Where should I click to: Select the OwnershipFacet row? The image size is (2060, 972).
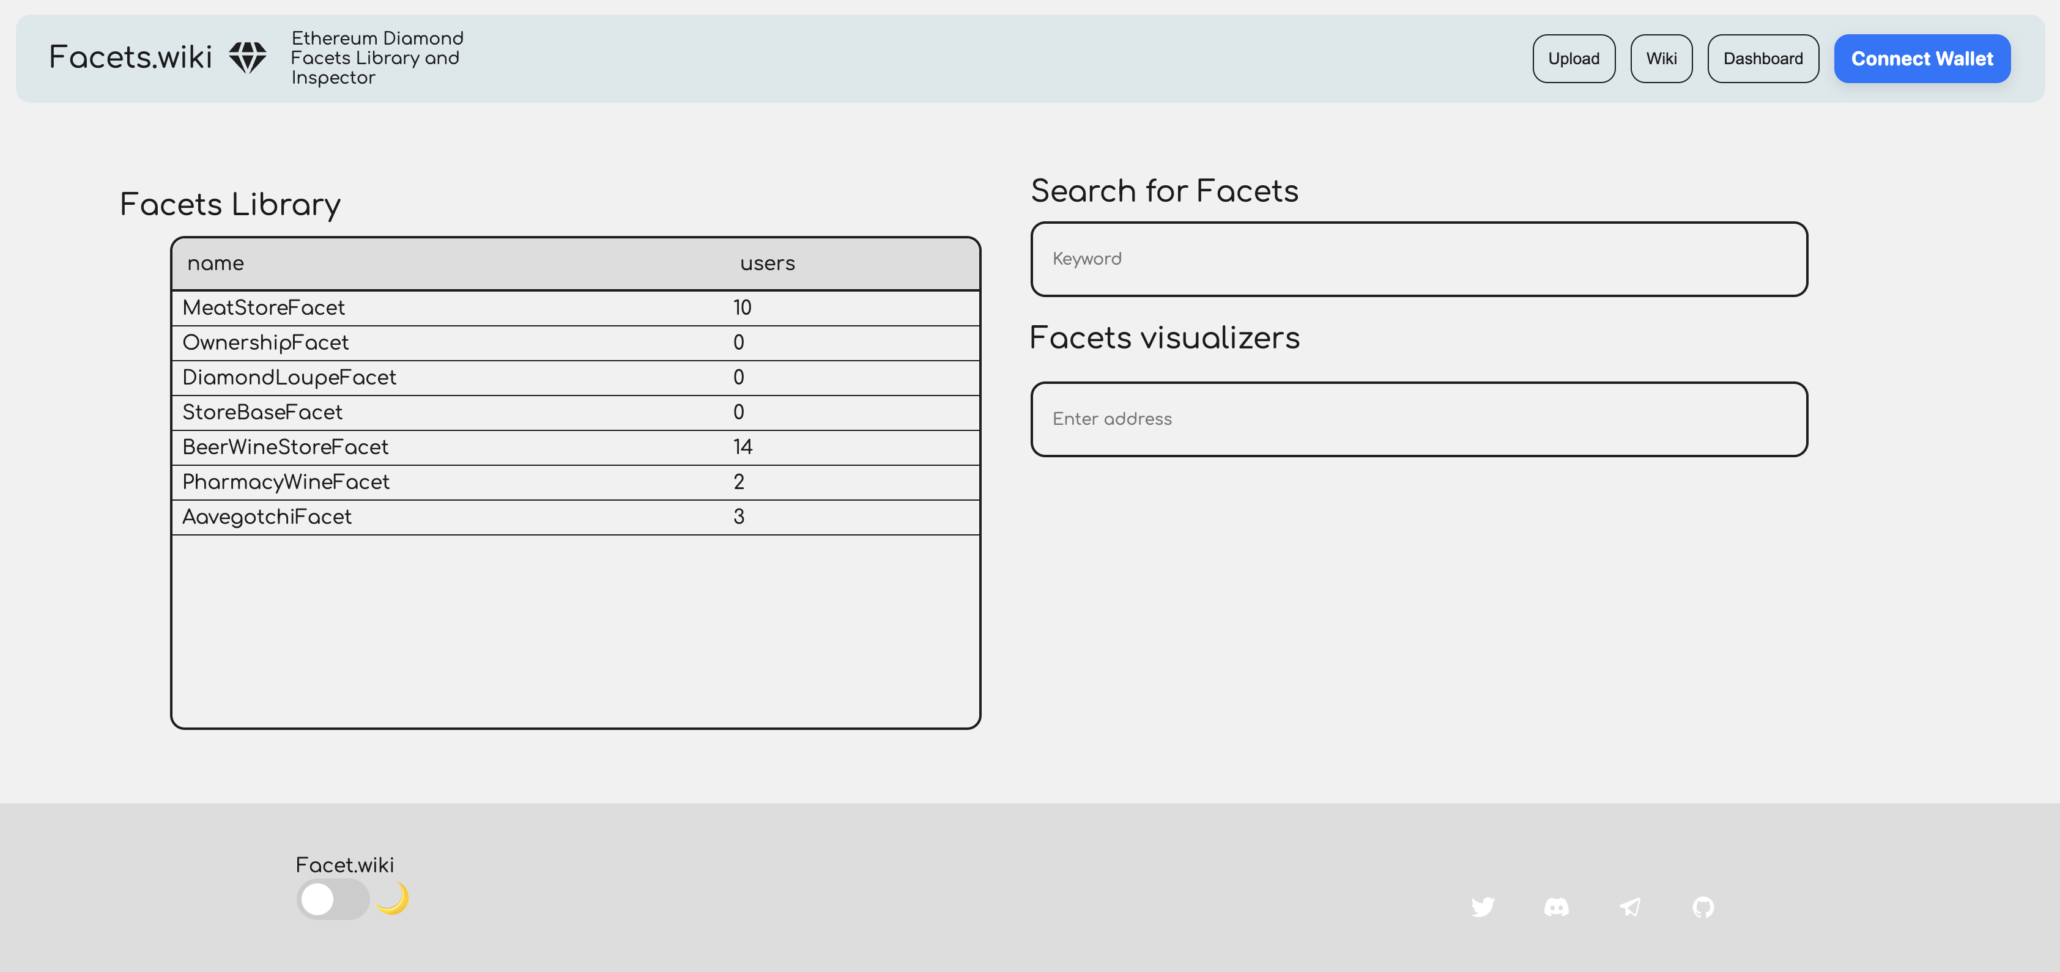click(265, 343)
